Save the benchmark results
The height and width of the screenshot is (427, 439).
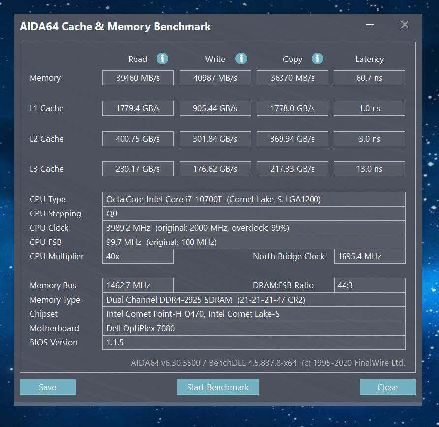click(47, 387)
